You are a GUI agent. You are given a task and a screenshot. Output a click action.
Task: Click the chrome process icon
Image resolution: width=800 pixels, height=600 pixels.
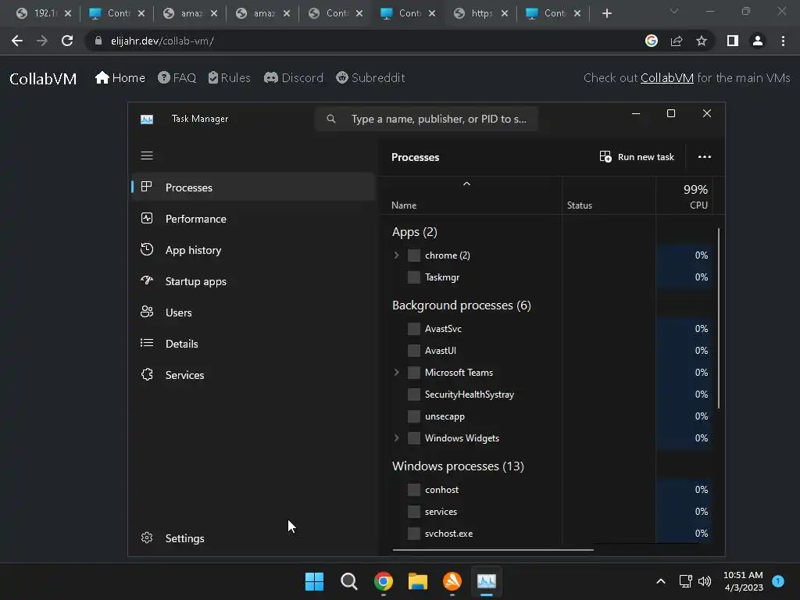coord(414,255)
